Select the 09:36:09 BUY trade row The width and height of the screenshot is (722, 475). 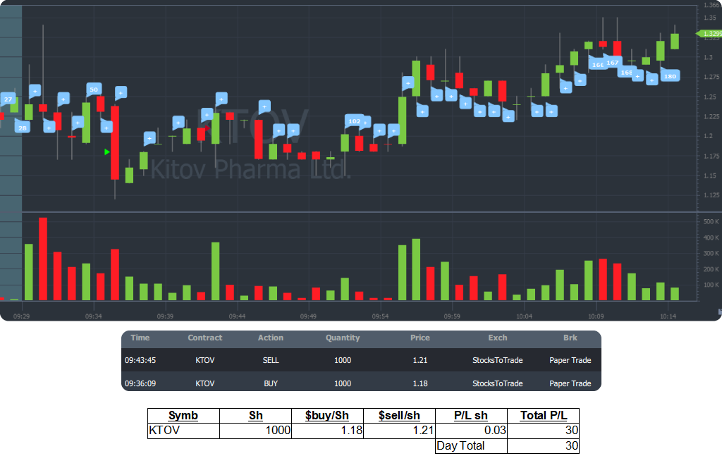(x=361, y=383)
